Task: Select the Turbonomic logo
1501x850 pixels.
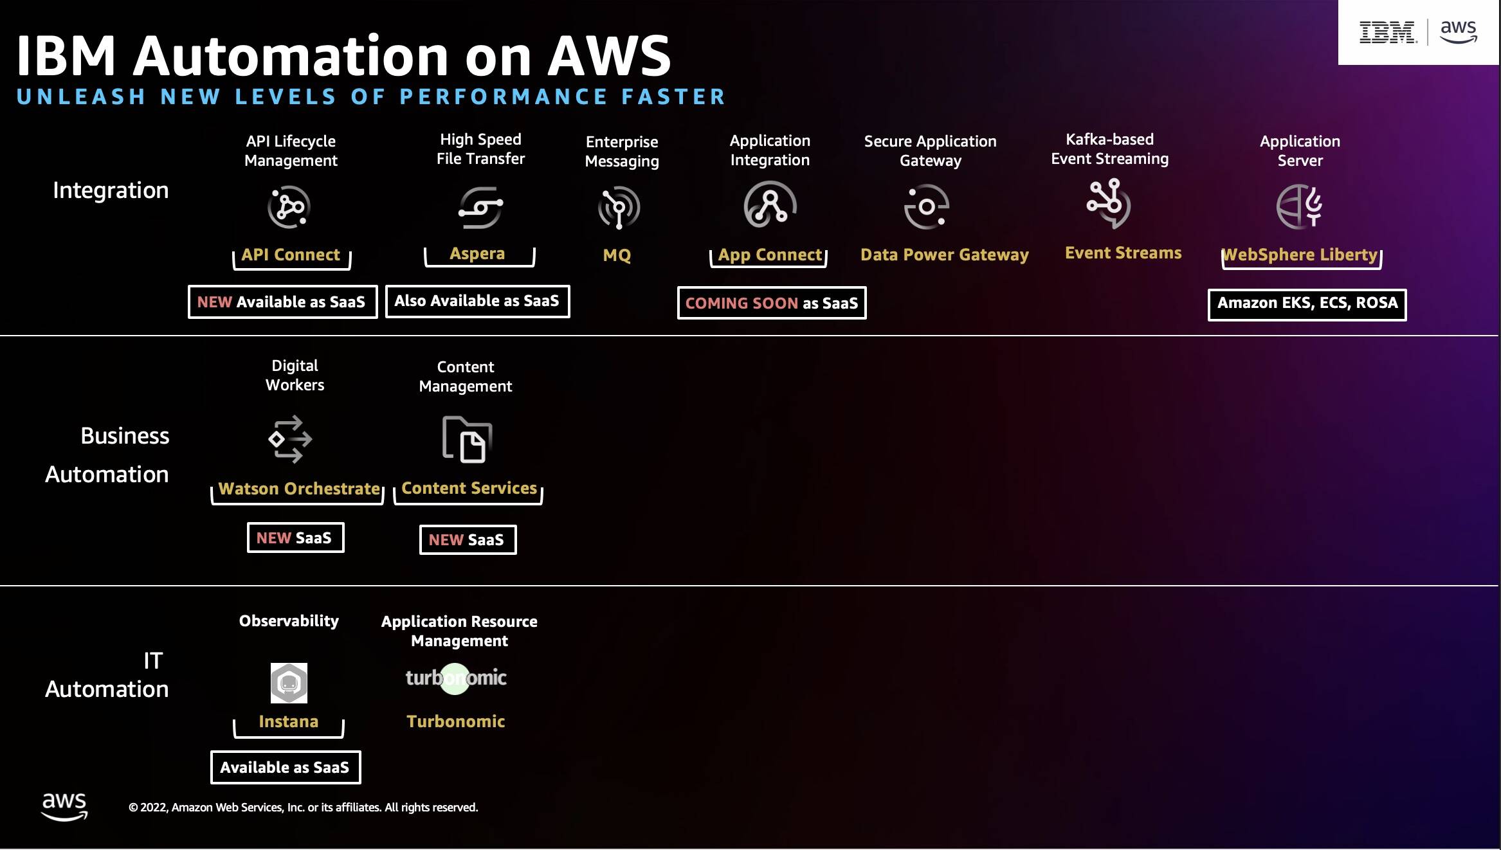Action: pos(456,677)
